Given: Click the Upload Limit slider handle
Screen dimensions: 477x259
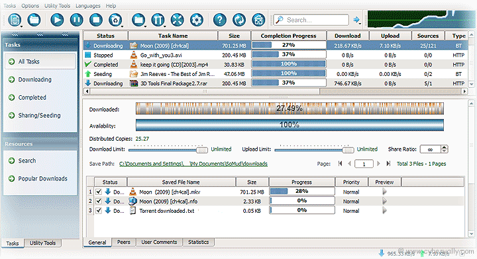Looking at the screenshot, I should click(348, 150).
